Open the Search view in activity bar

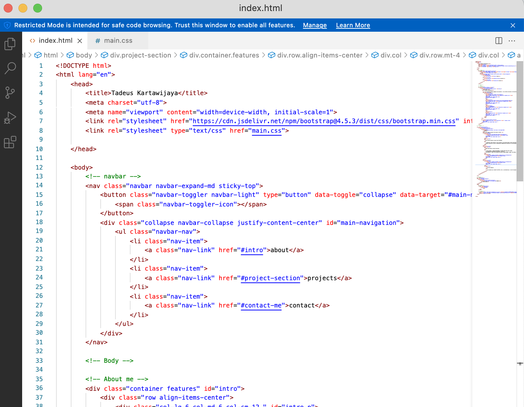[10, 68]
